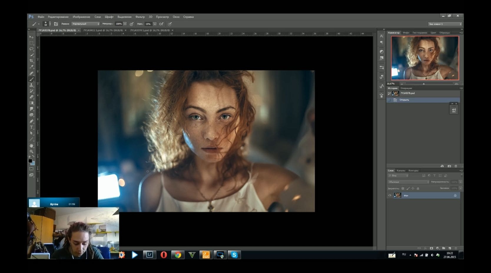Open the Файл menu
Image resolution: width=491 pixels, height=273 pixels.
click(41, 17)
